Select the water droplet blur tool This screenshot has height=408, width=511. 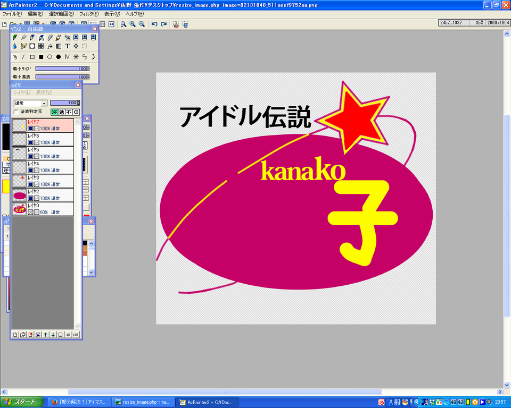[15, 46]
